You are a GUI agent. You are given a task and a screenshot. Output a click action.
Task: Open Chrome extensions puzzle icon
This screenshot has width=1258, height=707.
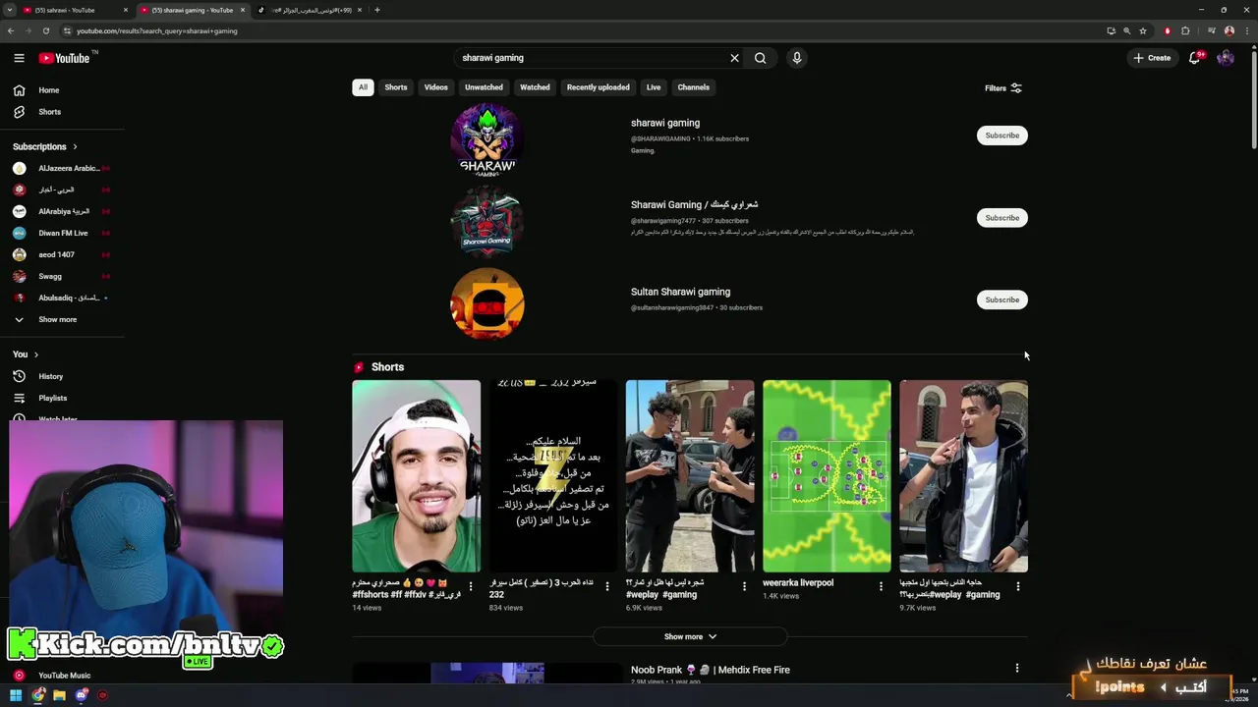pos(1185,30)
